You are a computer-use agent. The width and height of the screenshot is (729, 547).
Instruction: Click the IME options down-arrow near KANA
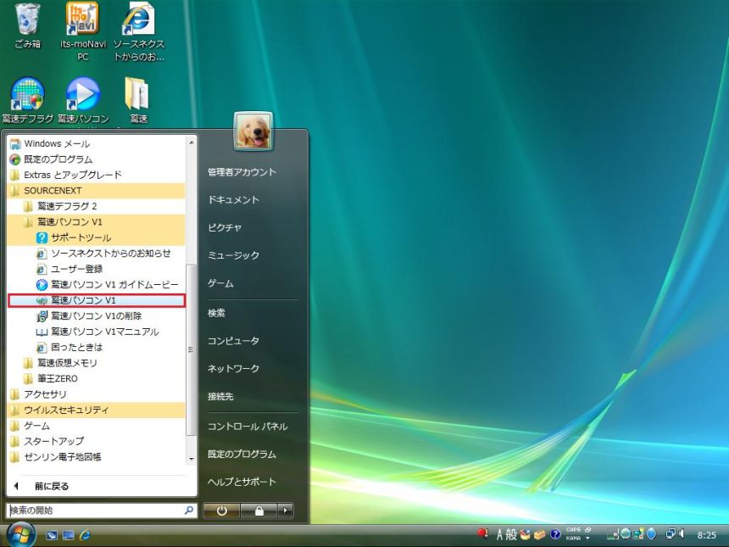587,539
